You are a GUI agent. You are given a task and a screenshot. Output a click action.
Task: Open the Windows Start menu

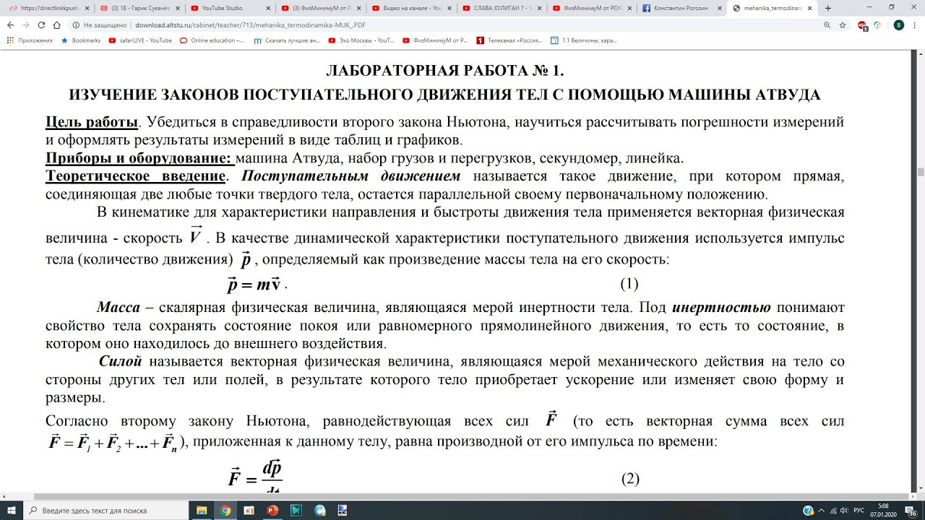point(12,510)
